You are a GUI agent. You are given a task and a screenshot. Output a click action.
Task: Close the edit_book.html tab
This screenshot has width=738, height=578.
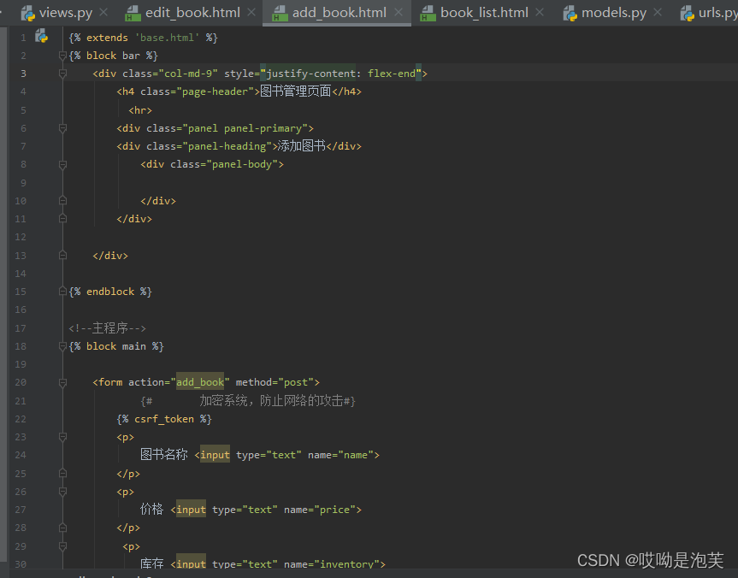(x=251, y=13)
